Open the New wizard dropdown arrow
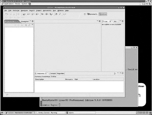152x115 pixels. pyautogui.click(x=8, y=14)
